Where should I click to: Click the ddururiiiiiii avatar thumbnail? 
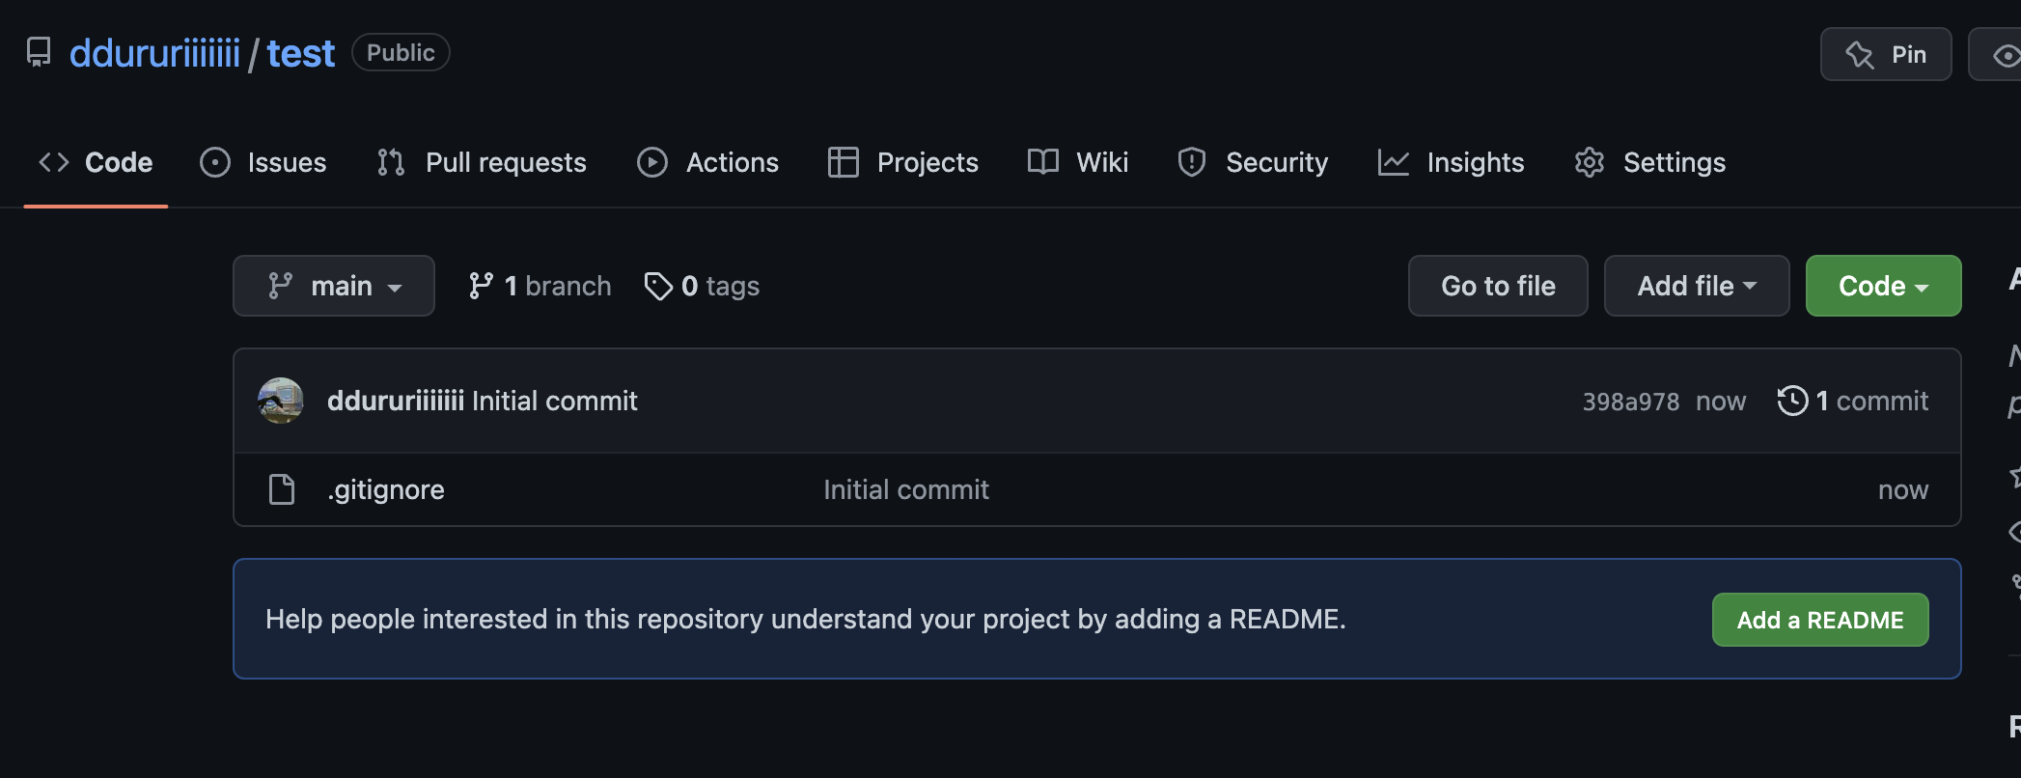point(281,401)
